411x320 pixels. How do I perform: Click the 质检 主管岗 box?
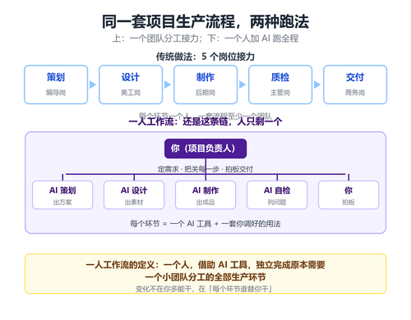tap(280, 85)
